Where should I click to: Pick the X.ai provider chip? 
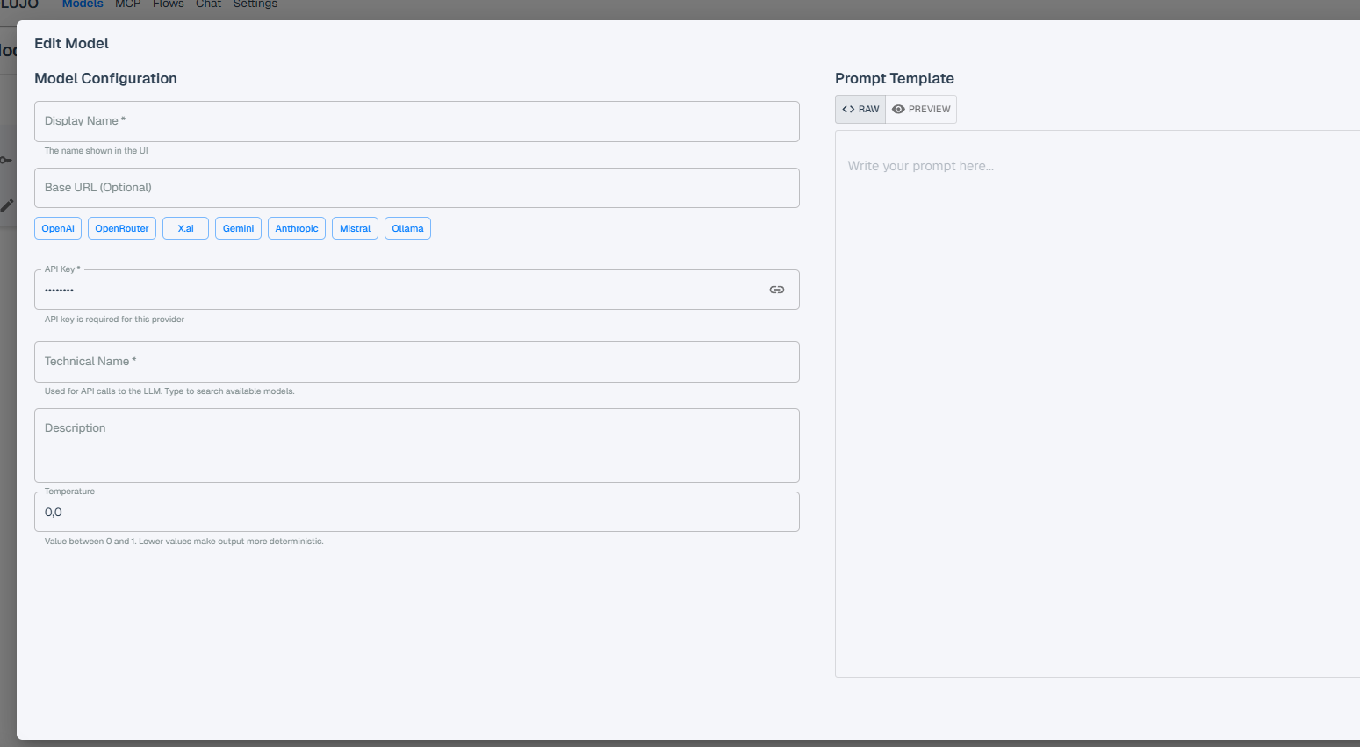pyautogui.click(x=185, y=229)
